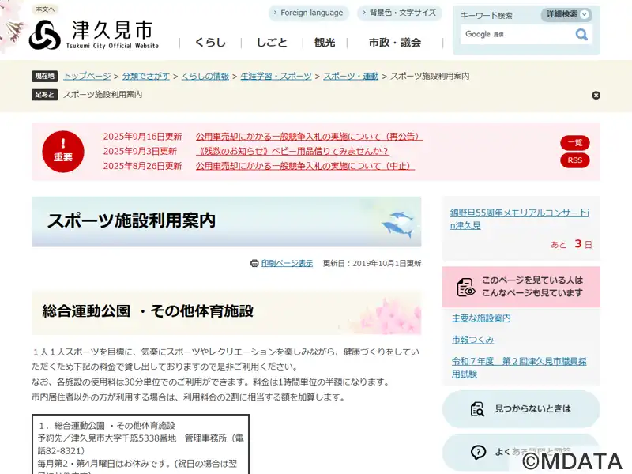Screen dimensions: 632x474
Task: Open the RSS feed button
Action: coord(574,160)
